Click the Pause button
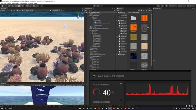The image size is (196, 110). pos(98,6)
